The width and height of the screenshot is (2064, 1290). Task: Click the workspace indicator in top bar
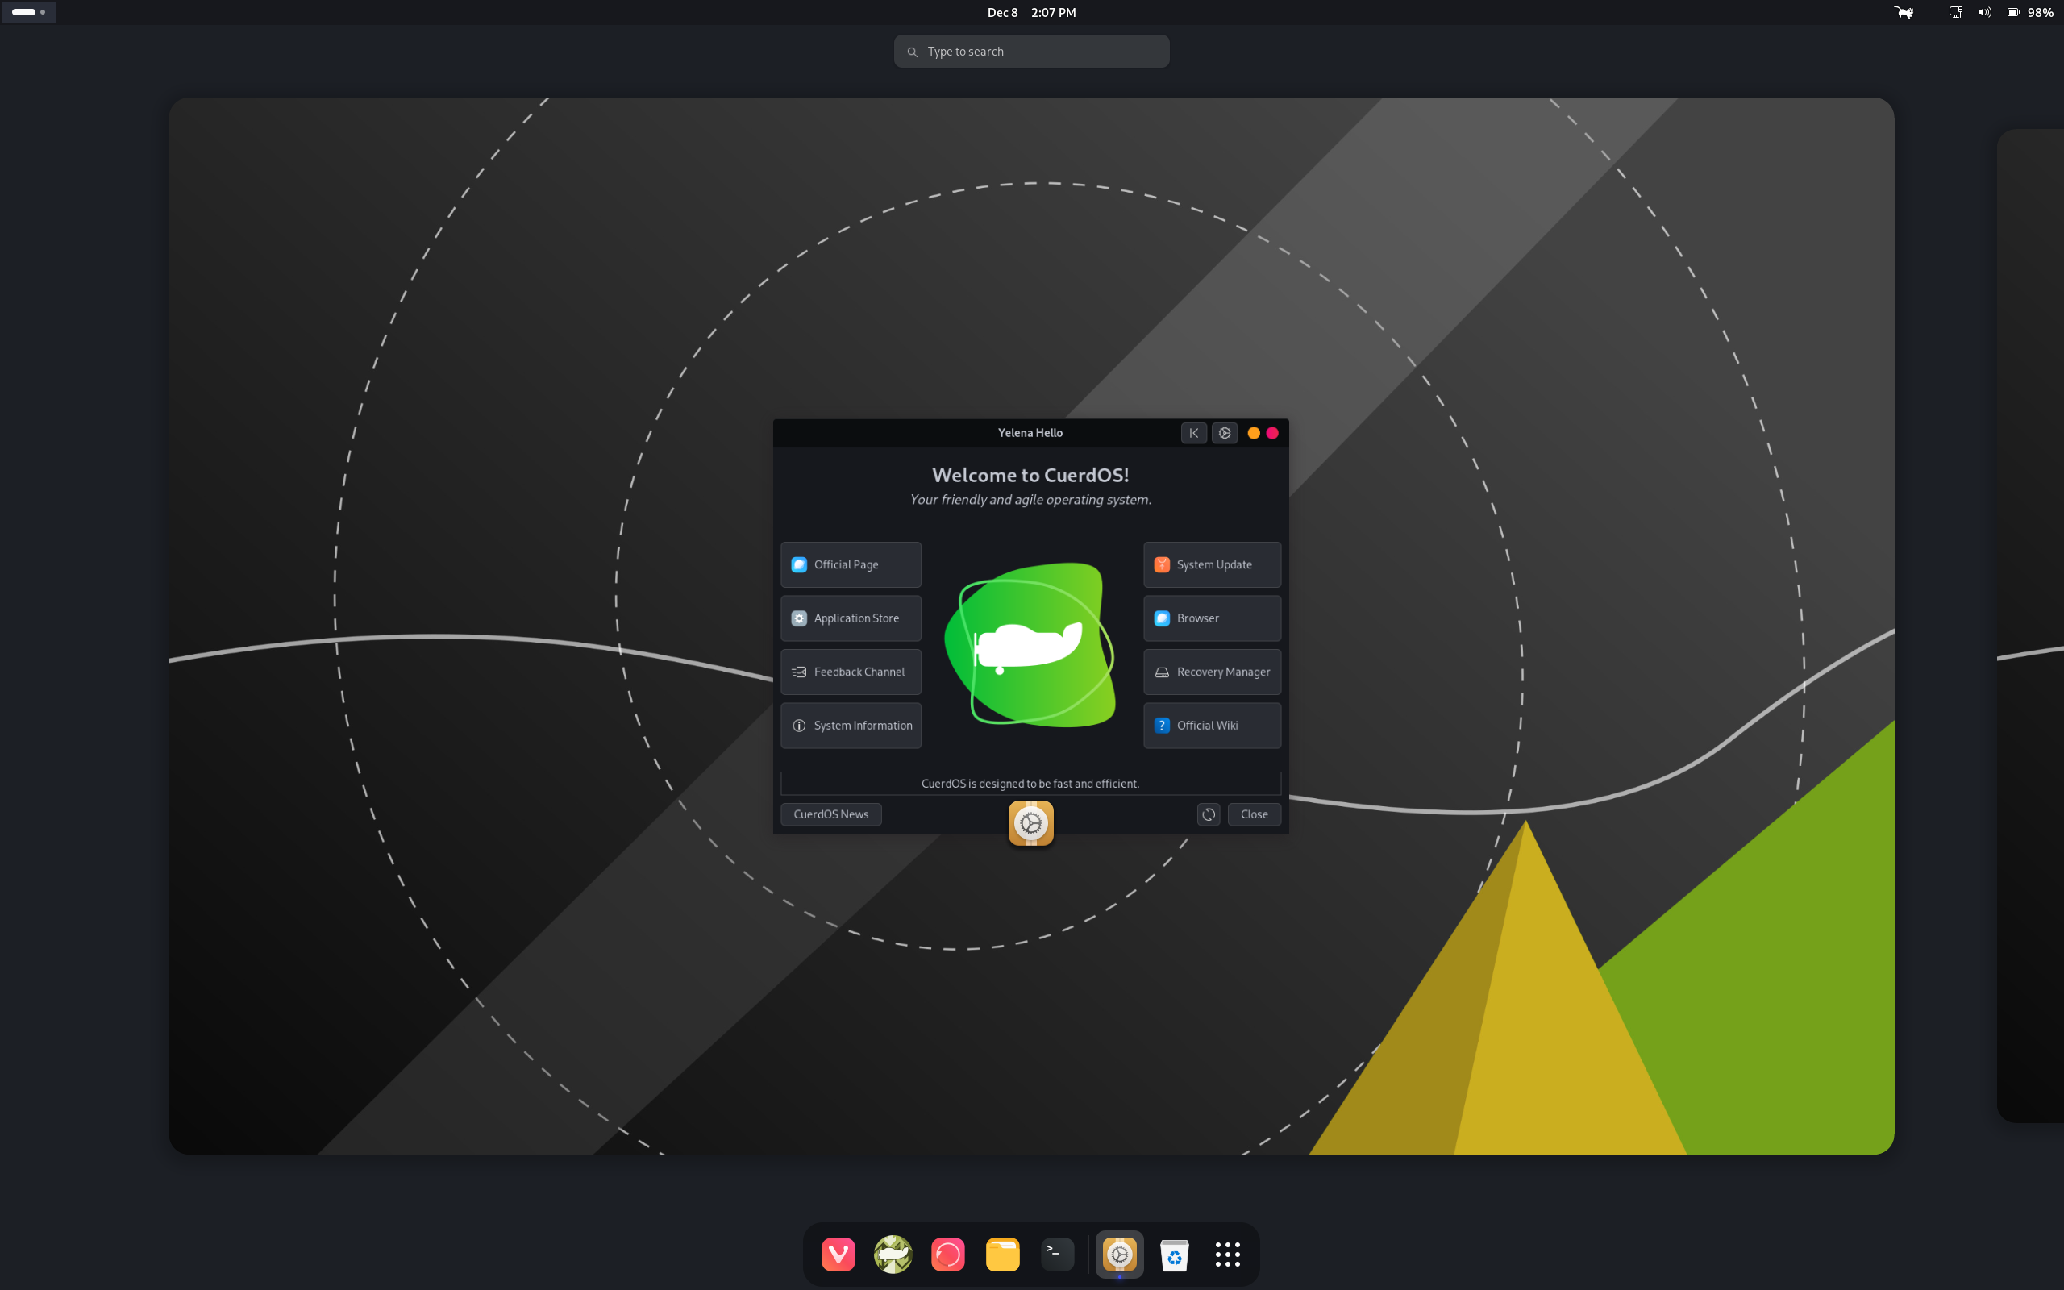29,12
